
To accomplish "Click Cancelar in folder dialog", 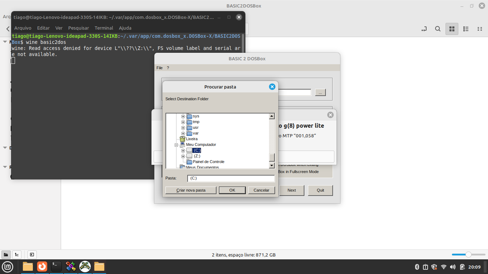I will tap(262, 190).
